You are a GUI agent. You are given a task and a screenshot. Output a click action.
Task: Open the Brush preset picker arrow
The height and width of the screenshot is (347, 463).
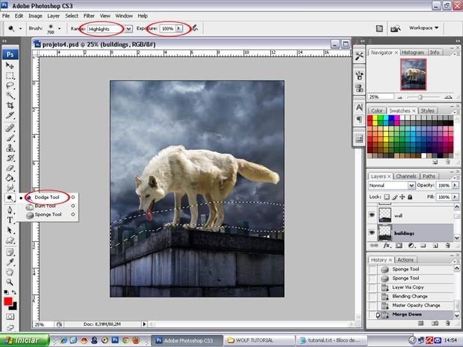tap(59, 29)
